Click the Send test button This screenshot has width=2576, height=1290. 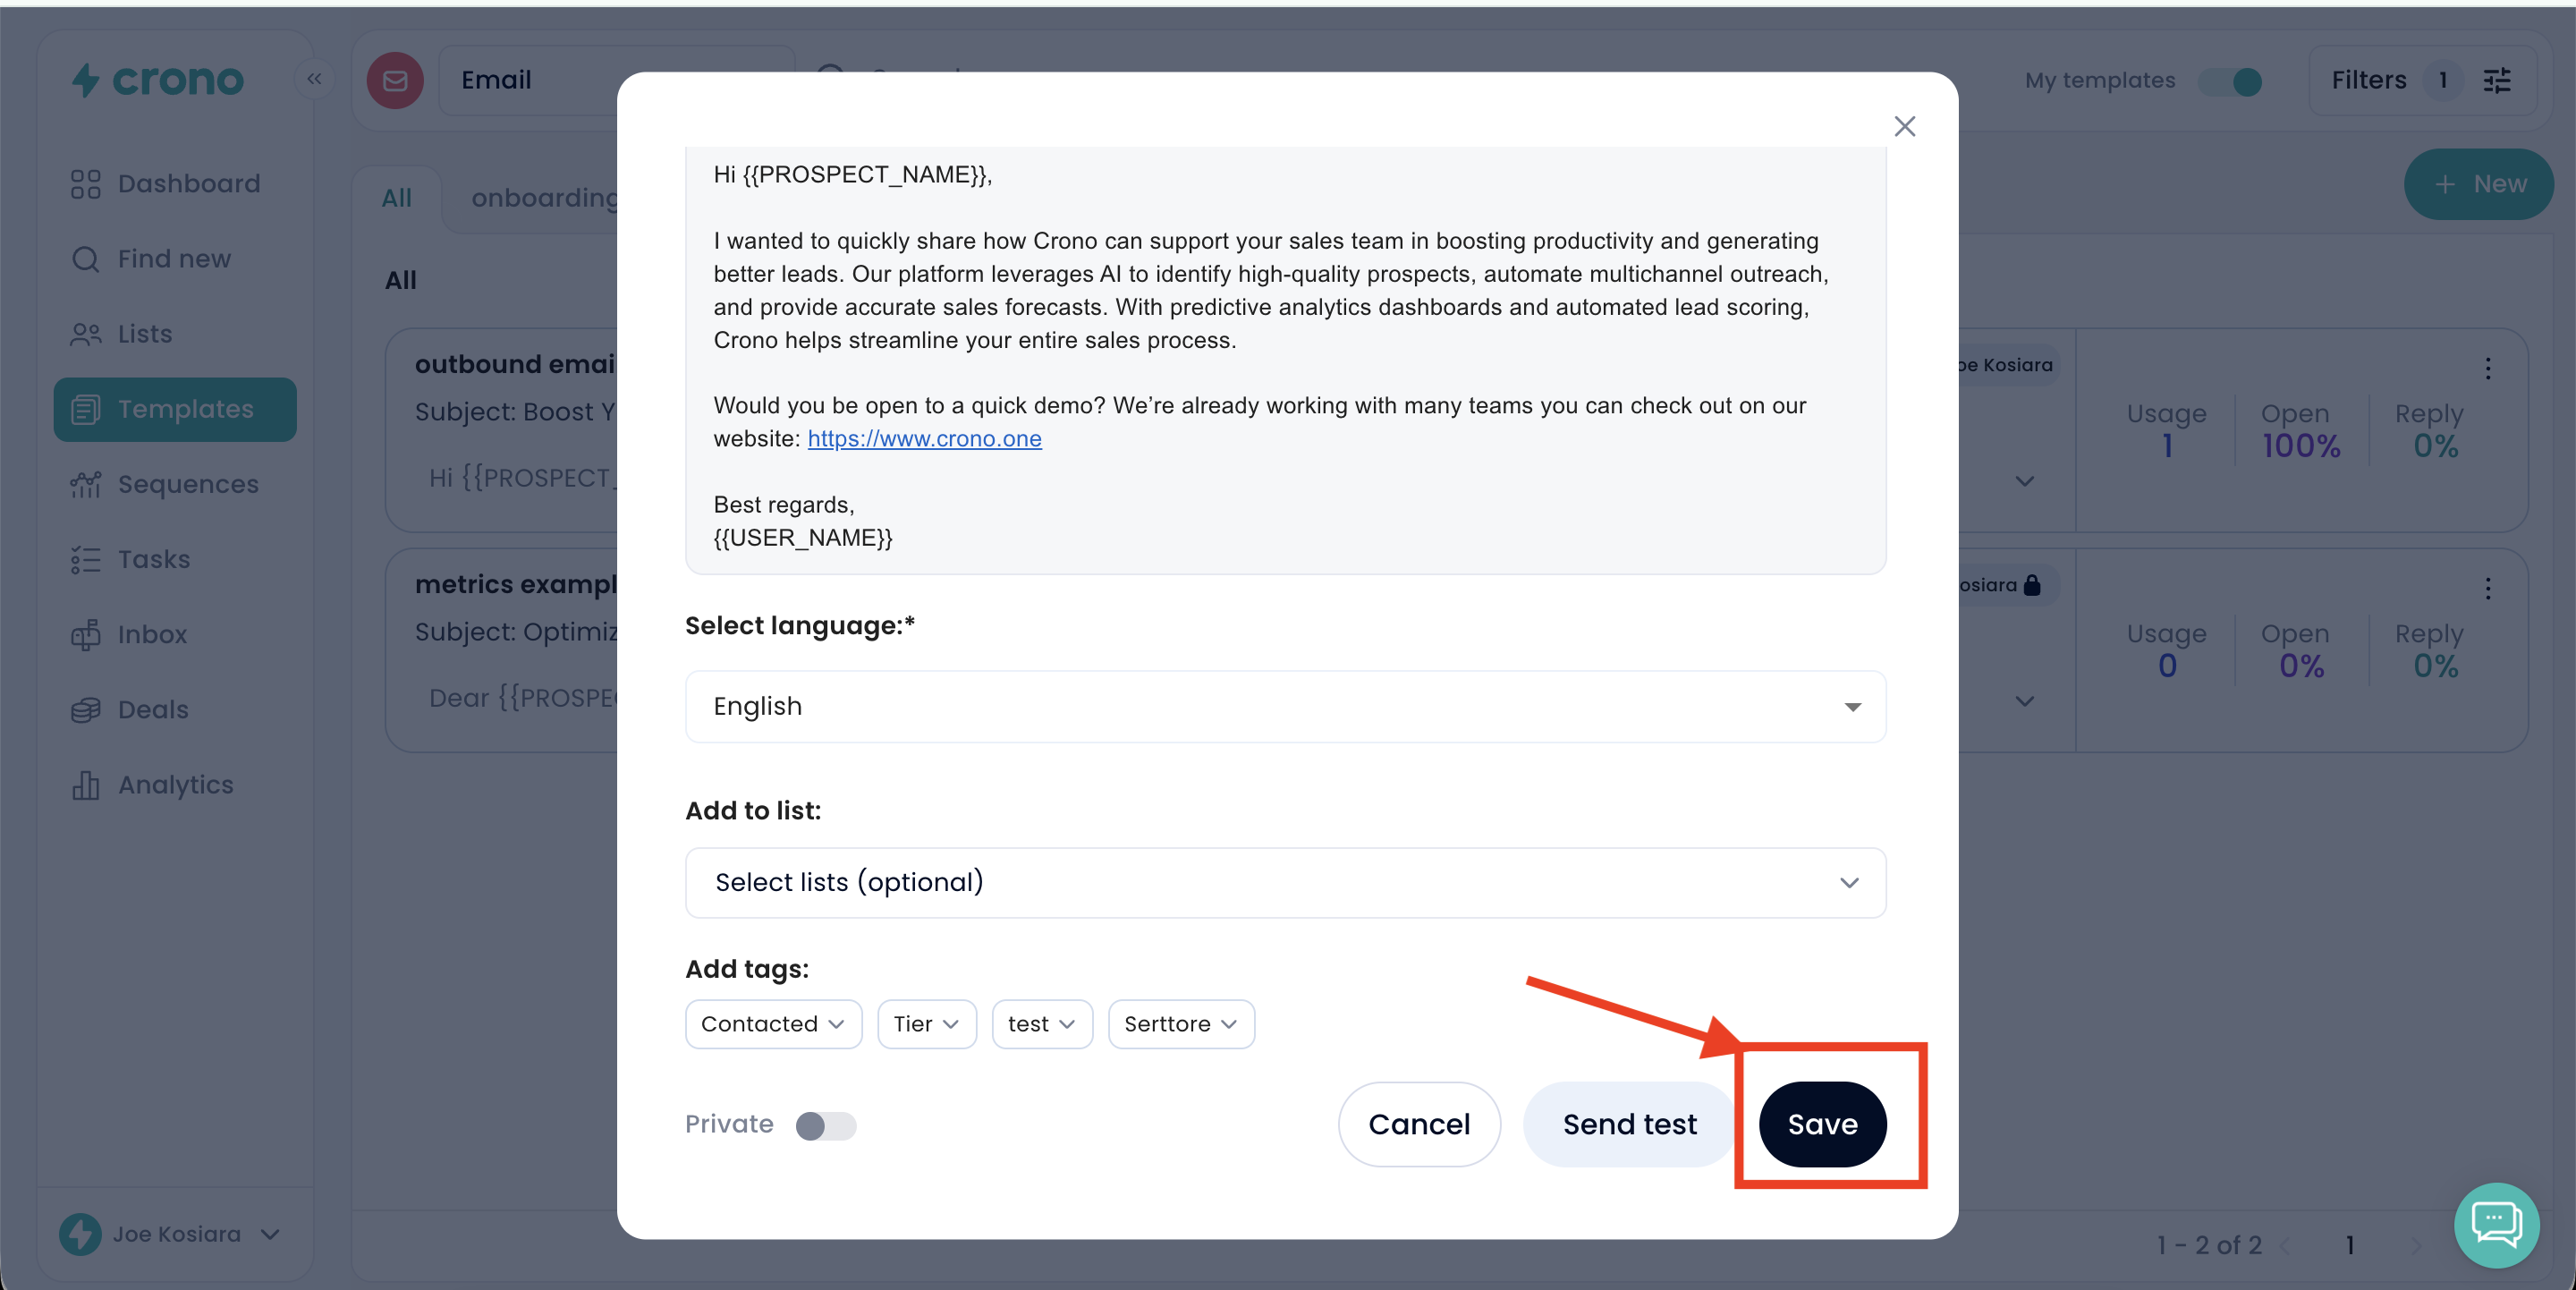coord(1629,1124)
